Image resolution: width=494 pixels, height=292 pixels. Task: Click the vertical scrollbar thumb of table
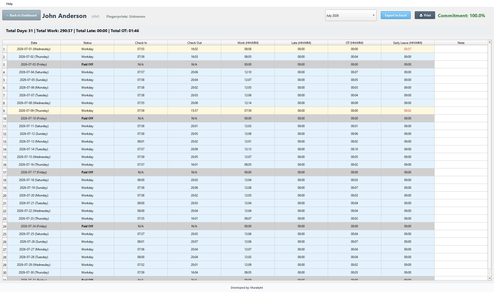click(x=490, y=156)
